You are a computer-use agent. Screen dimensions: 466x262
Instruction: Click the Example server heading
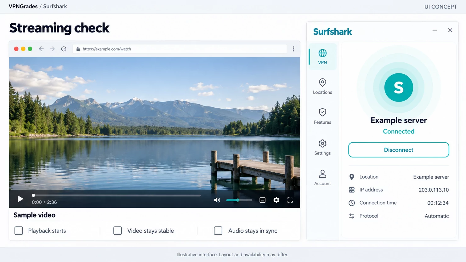(399, 120)
